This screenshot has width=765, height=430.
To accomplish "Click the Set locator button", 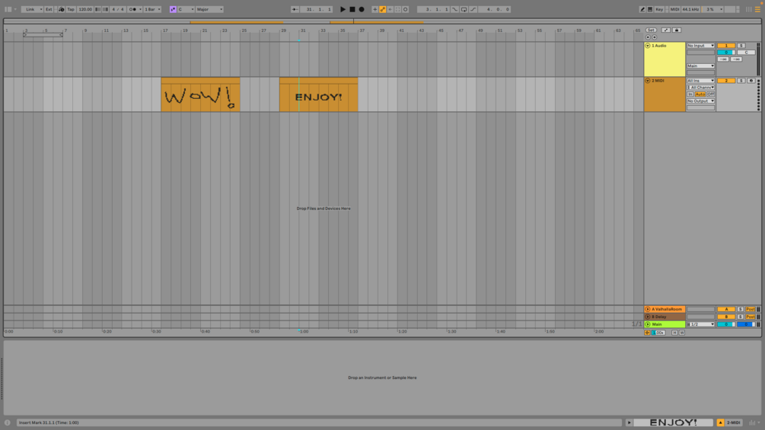I will (652, 30).
